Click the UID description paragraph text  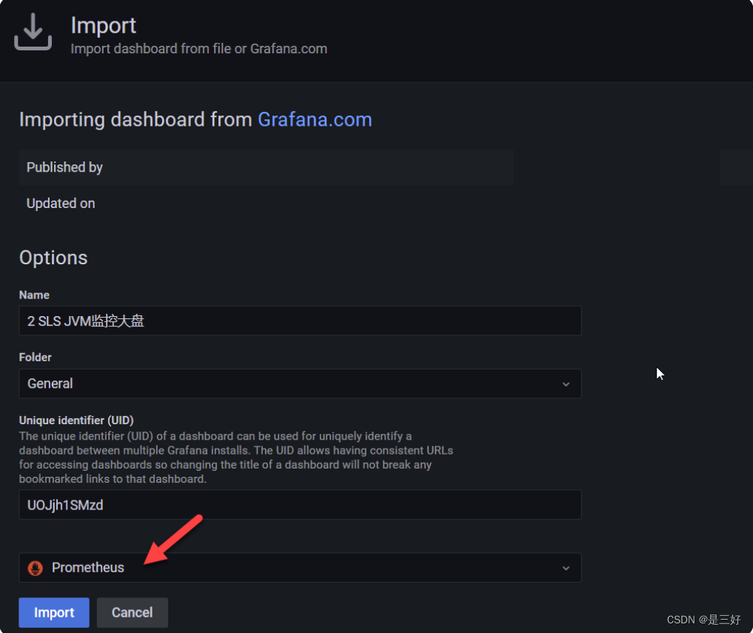(x=235, y=458)
